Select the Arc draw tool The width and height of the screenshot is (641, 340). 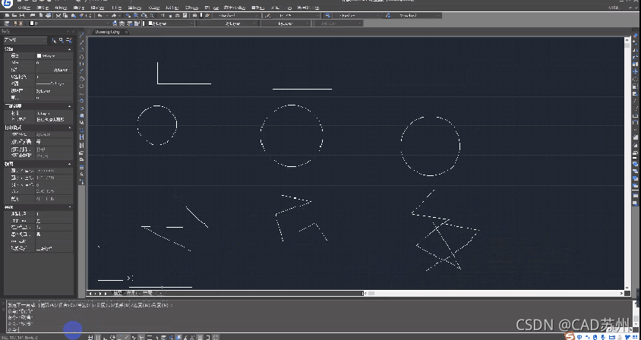pos(81,71)
